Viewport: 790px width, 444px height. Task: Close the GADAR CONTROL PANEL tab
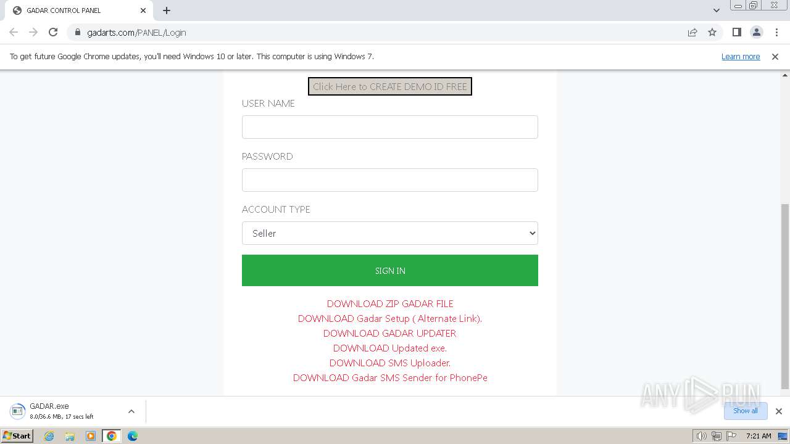(x=143, y=10)
